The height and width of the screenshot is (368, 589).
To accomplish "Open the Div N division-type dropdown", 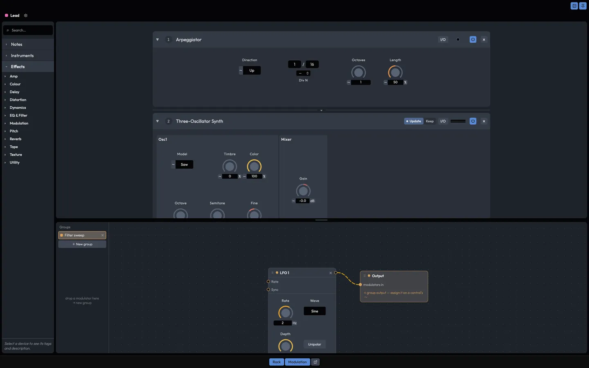I will tap(303, 73).
